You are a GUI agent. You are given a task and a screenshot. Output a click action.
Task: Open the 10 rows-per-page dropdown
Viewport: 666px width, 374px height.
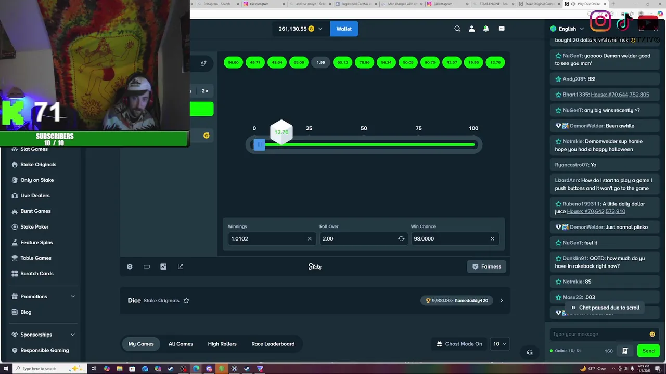coord(499,344)
